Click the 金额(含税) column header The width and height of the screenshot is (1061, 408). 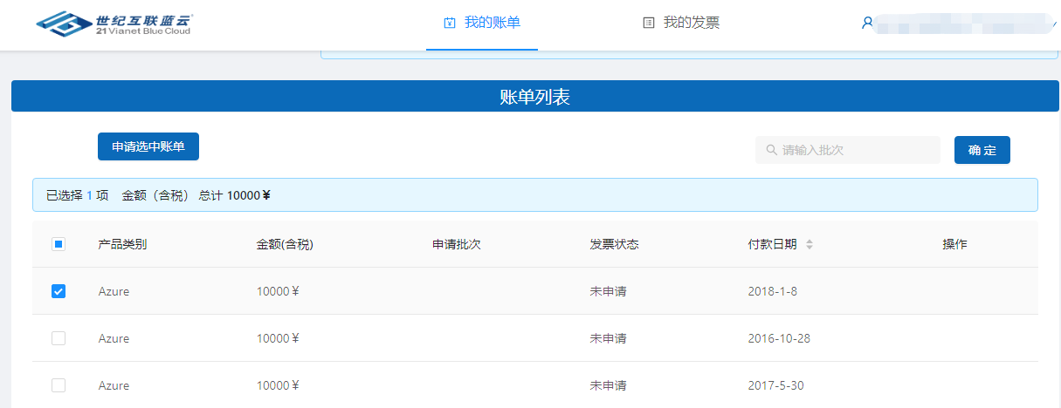pos(285,245)
